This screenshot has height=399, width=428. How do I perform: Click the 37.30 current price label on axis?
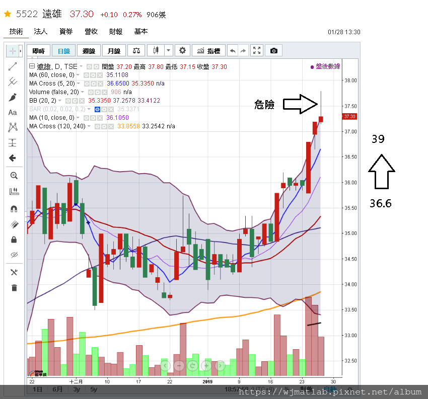pyautogui.click(x=349, y=116)
